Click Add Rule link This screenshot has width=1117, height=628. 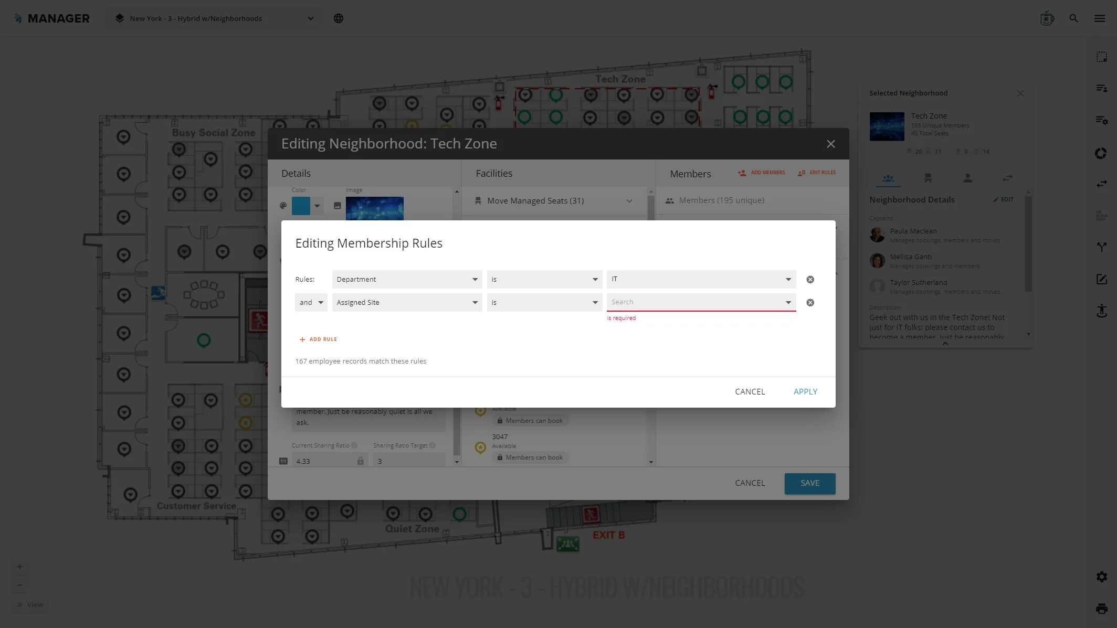(318, 339)
